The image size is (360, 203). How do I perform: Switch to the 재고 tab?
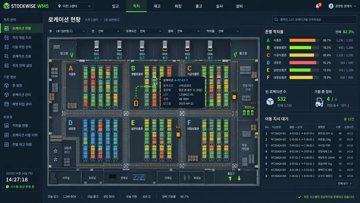pyautogui.click(x=157, y=6)
